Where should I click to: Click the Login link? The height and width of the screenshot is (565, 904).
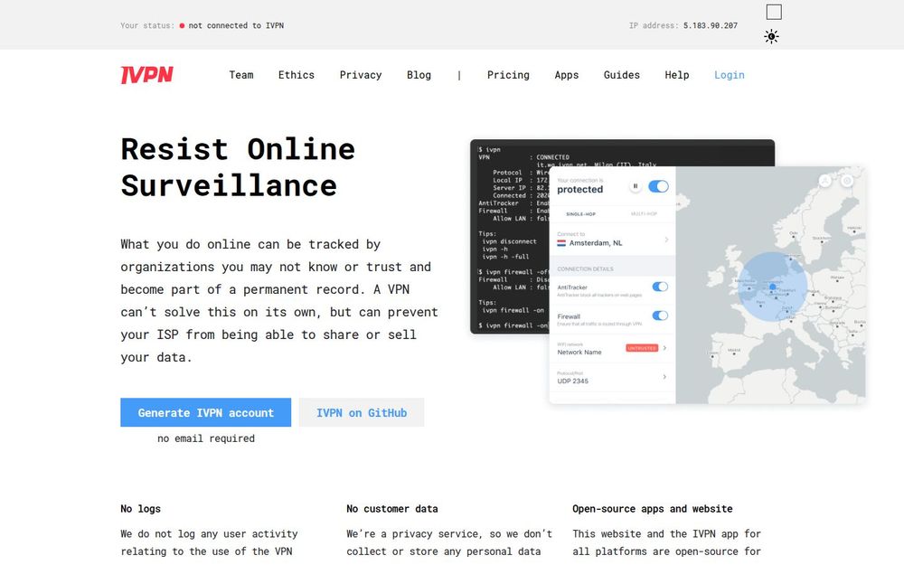point(730,75)
